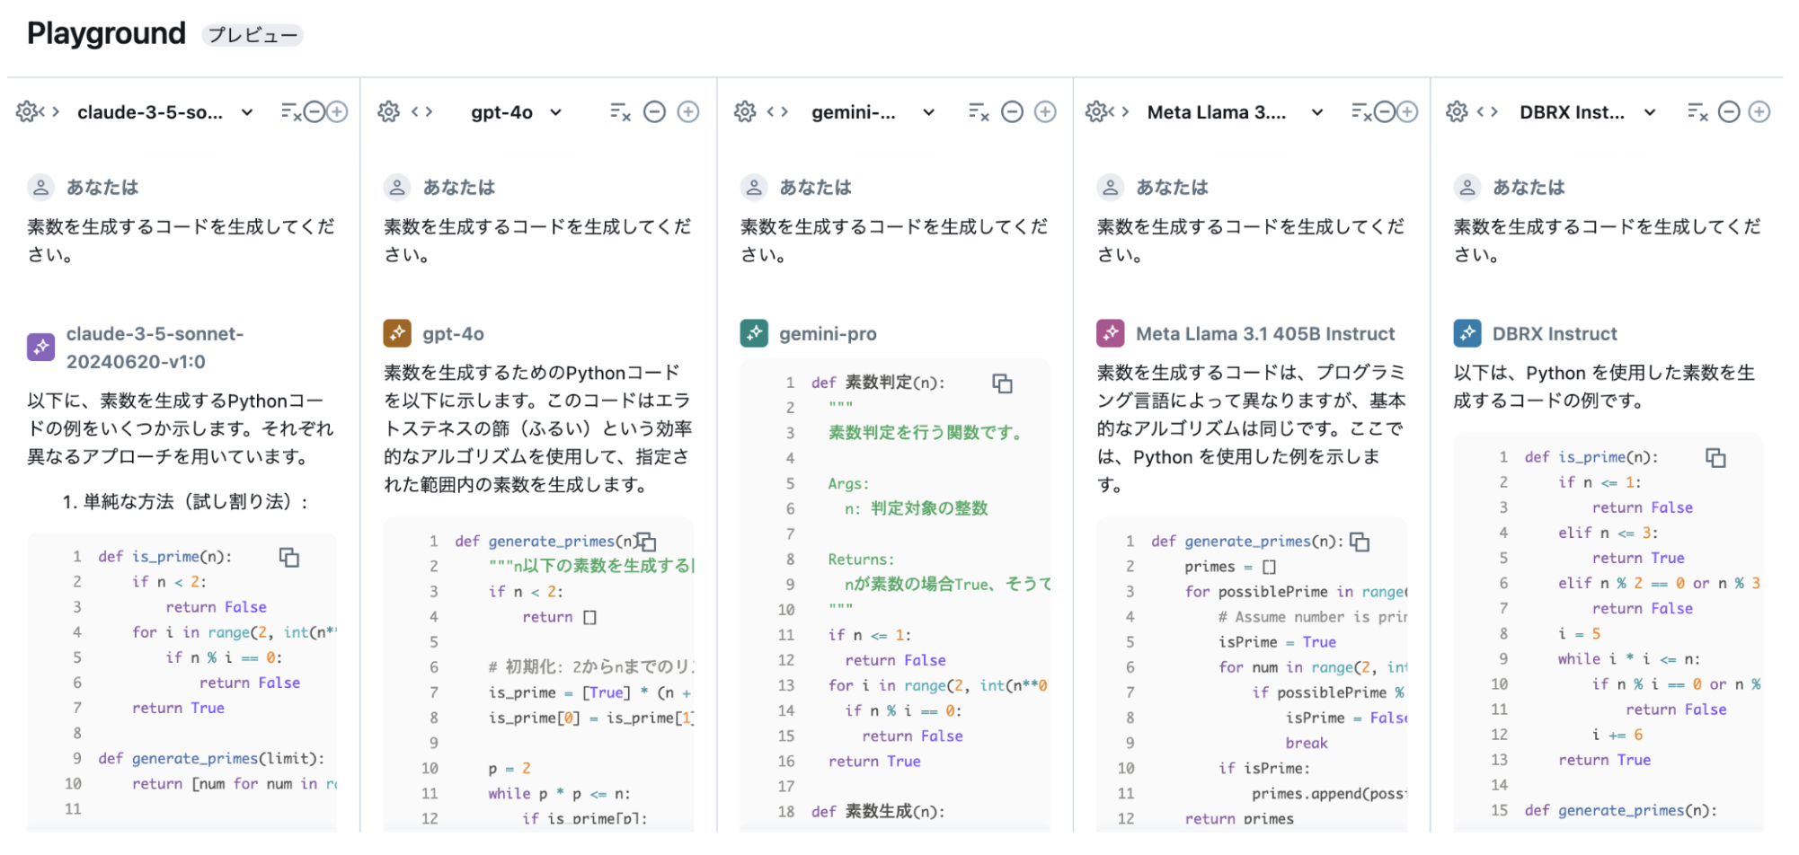The width and height of the screenshot is (1799, 855).
Task: Click gpt-4o response avatar icon
Action: pyautogui.click(x=397, y=333)
